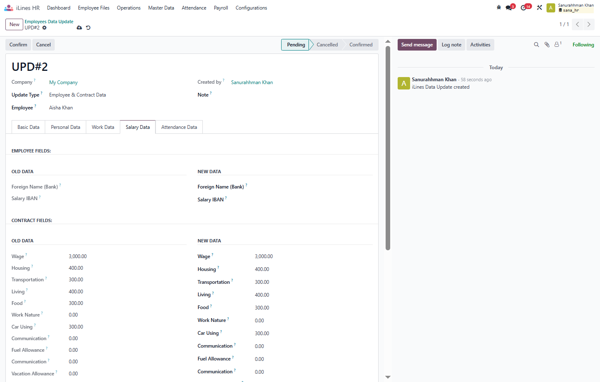Switch to the Basic Data tab
This screenshot has width=600, height=382.
tap(28, 127)
